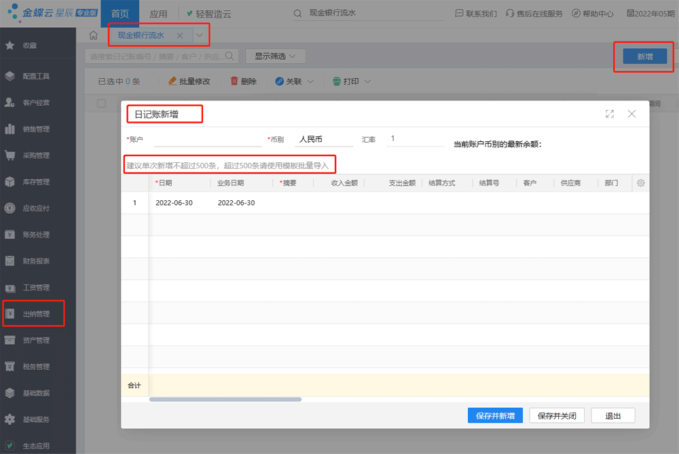679x454 pixels.
Task: Open 销售管理 sidebar module
Action: click(28, 129)
